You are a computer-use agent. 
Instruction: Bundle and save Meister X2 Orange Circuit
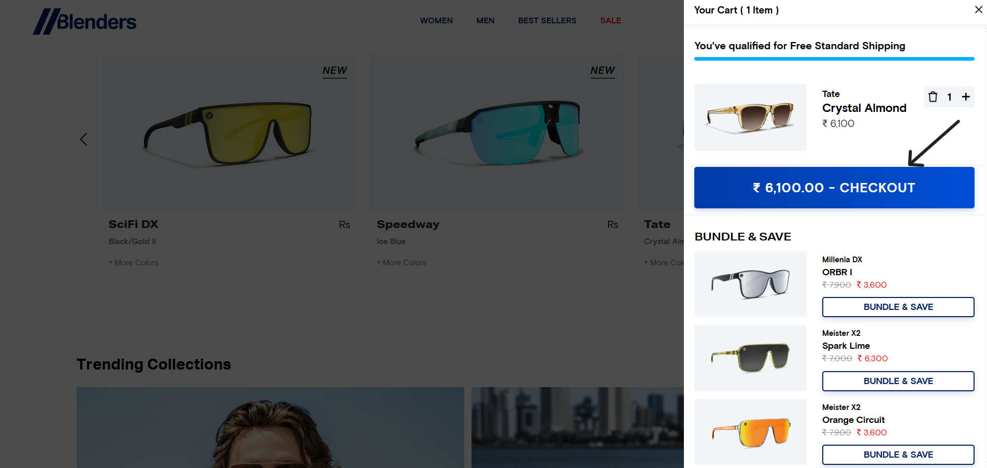[x=898, y=455]
